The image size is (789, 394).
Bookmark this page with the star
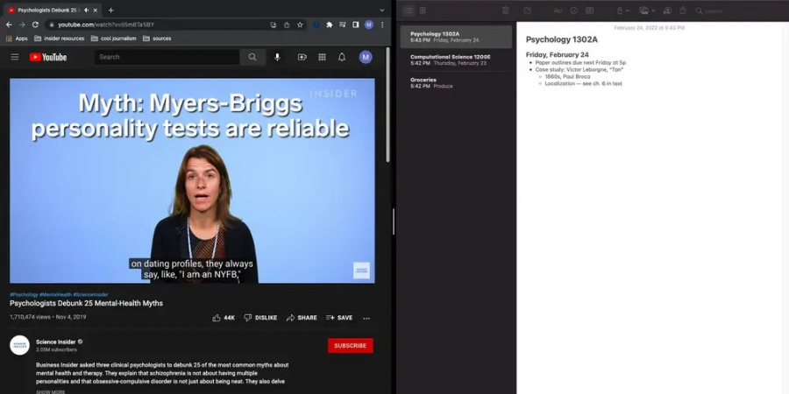300,25
